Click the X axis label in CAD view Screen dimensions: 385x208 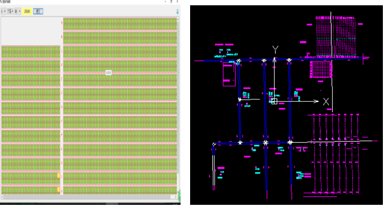326,102
